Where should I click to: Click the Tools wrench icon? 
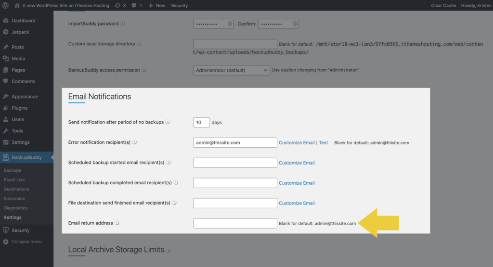(6, 131)
